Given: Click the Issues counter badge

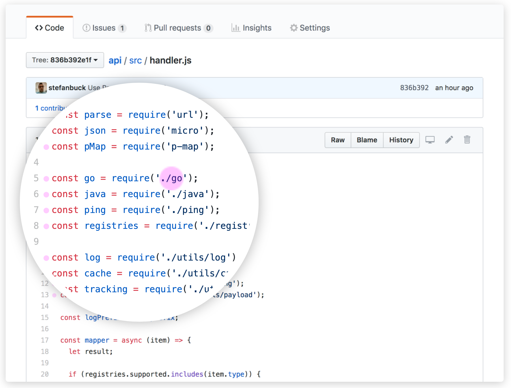Looking at the screenshot, I should (x=122, y=28).
